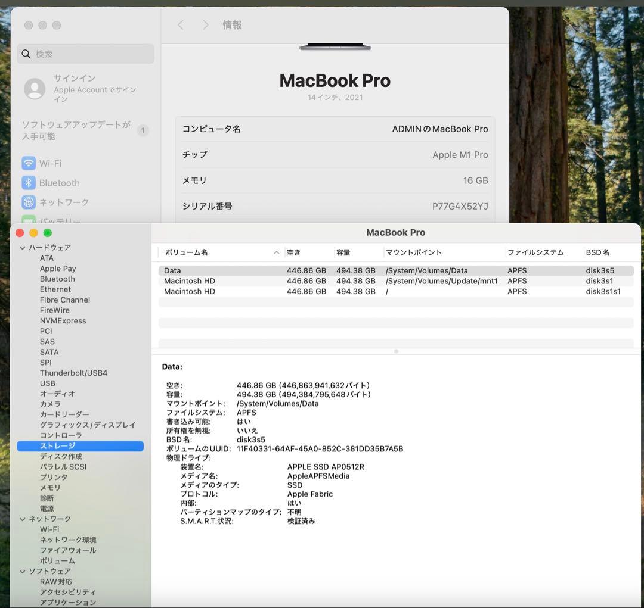Open Bluetooth settings from the sidebar icon
Viewport: 644px width, 608px height.
point(28,183)
